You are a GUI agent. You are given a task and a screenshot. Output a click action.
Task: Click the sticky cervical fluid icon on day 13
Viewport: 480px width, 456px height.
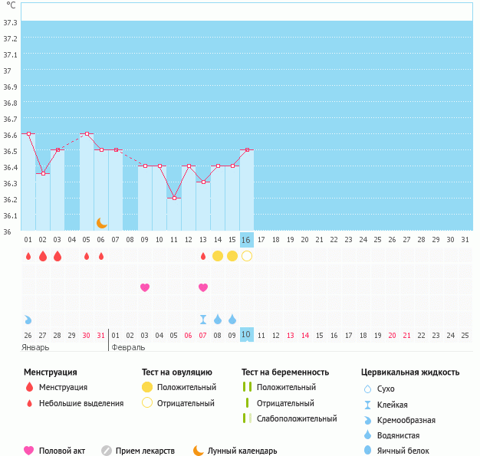tap(203, 319)
